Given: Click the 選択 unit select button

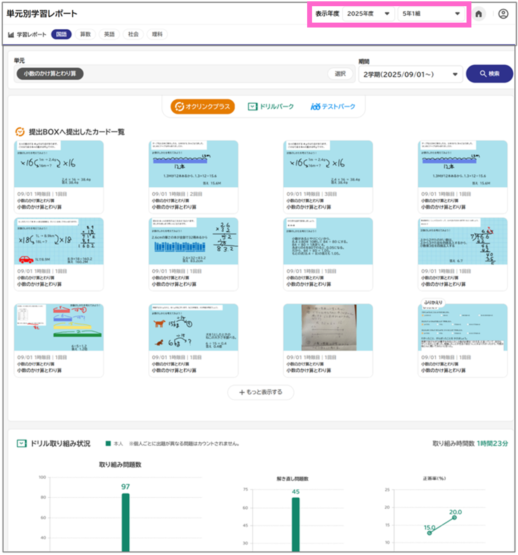Looking at the screenshot, I should point(340,74).
